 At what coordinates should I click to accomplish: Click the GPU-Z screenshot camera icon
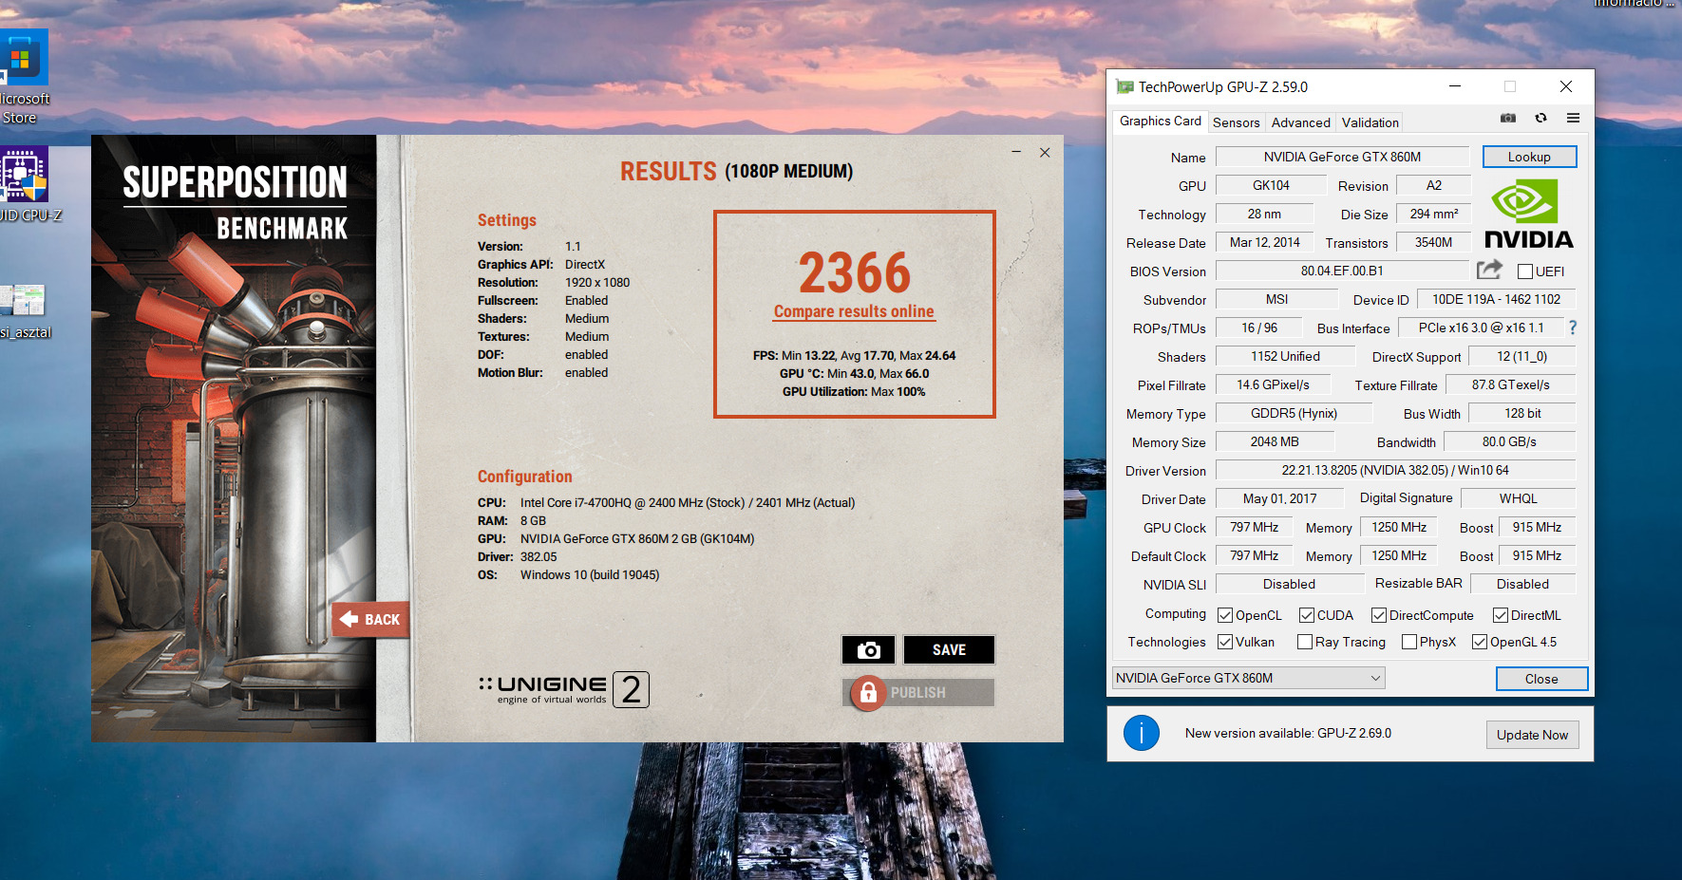1508,119
